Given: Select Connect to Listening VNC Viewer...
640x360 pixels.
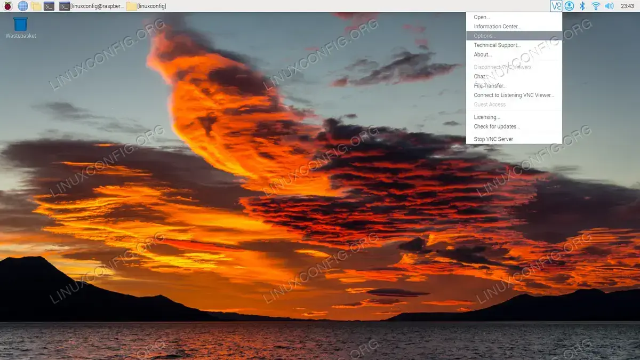Looking at the screenshot, I should 514,95.
